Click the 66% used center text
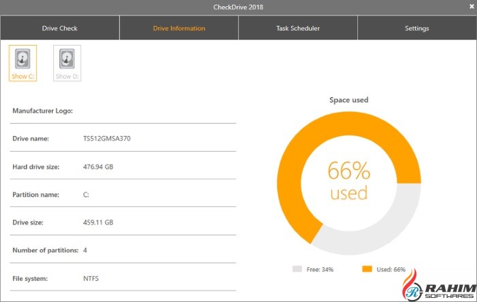 348,181
